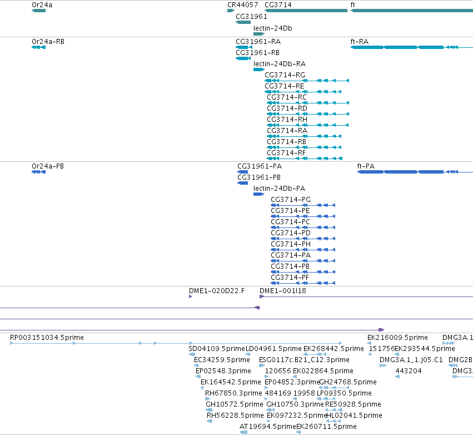The image size is (473, 435).
Task: Click the EK268442.5prime EST label
Action: coord(333,349)
